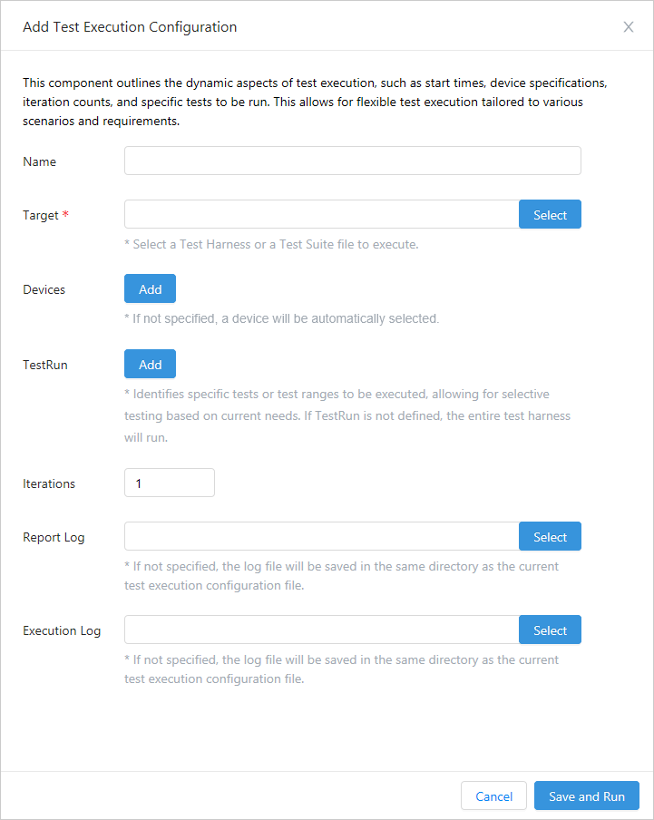Close the Add Test Execution Configuration dialog
The image size is (654, 820).
point(629,27)
